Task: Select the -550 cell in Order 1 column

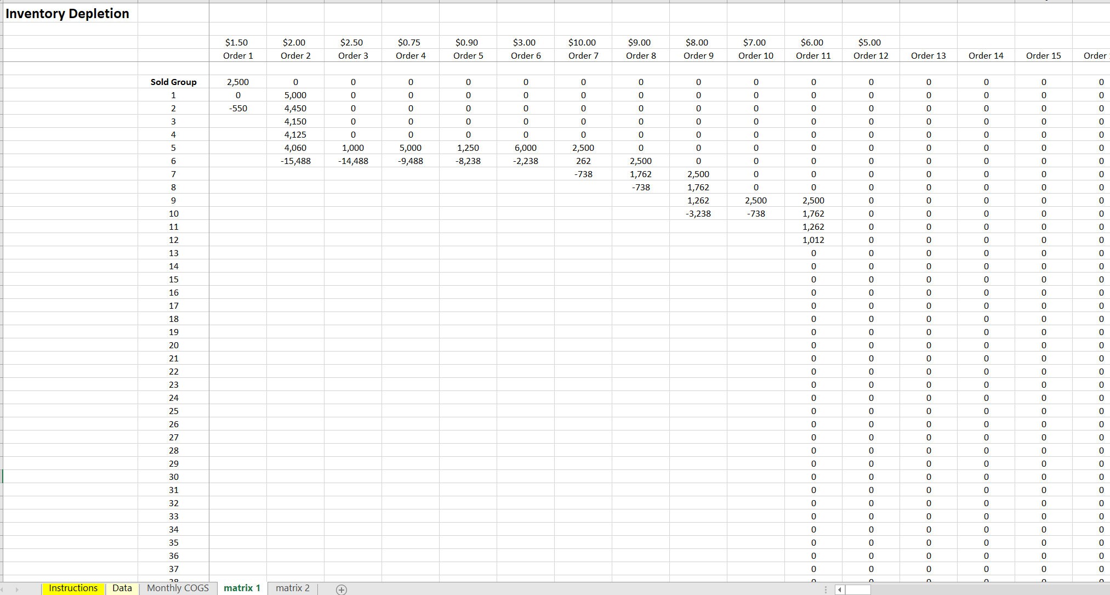Action: [x=238, y=108]
